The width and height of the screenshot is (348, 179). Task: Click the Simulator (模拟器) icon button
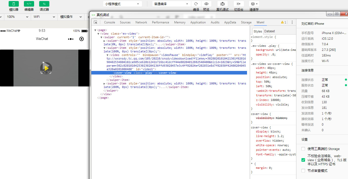click(x=14, y=4)
